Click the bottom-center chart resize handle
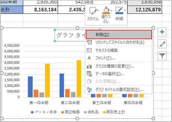Screen dimensions: 172x122 78,118
